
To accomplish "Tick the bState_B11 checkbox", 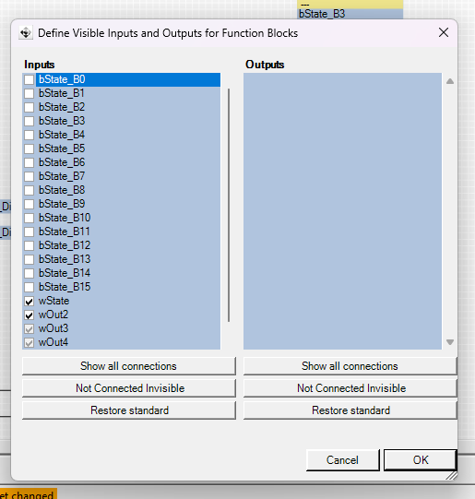I will click(29, 232).
